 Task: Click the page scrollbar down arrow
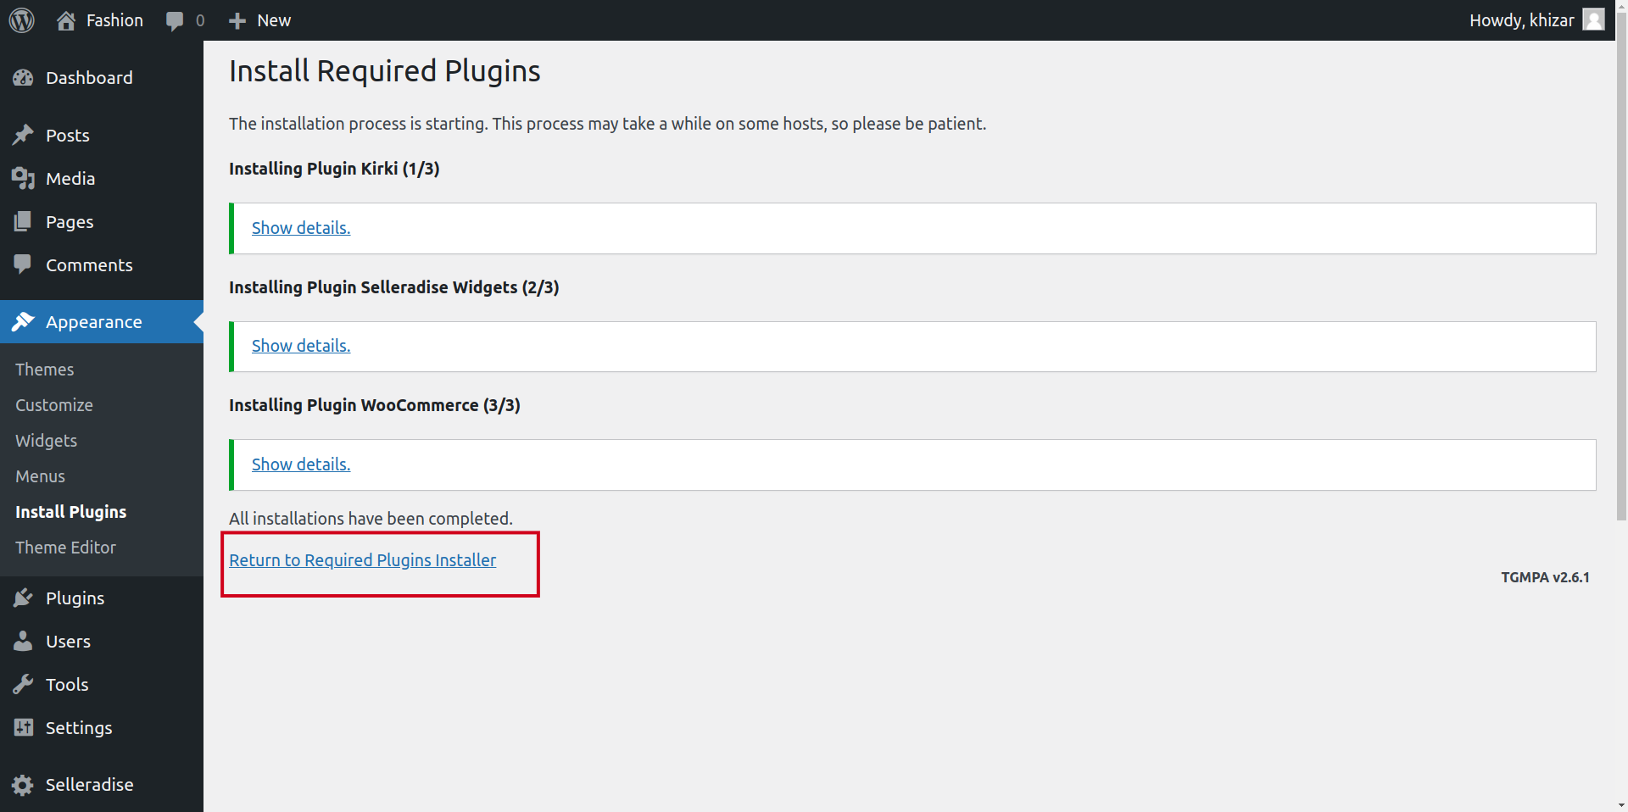point(1621,804)
